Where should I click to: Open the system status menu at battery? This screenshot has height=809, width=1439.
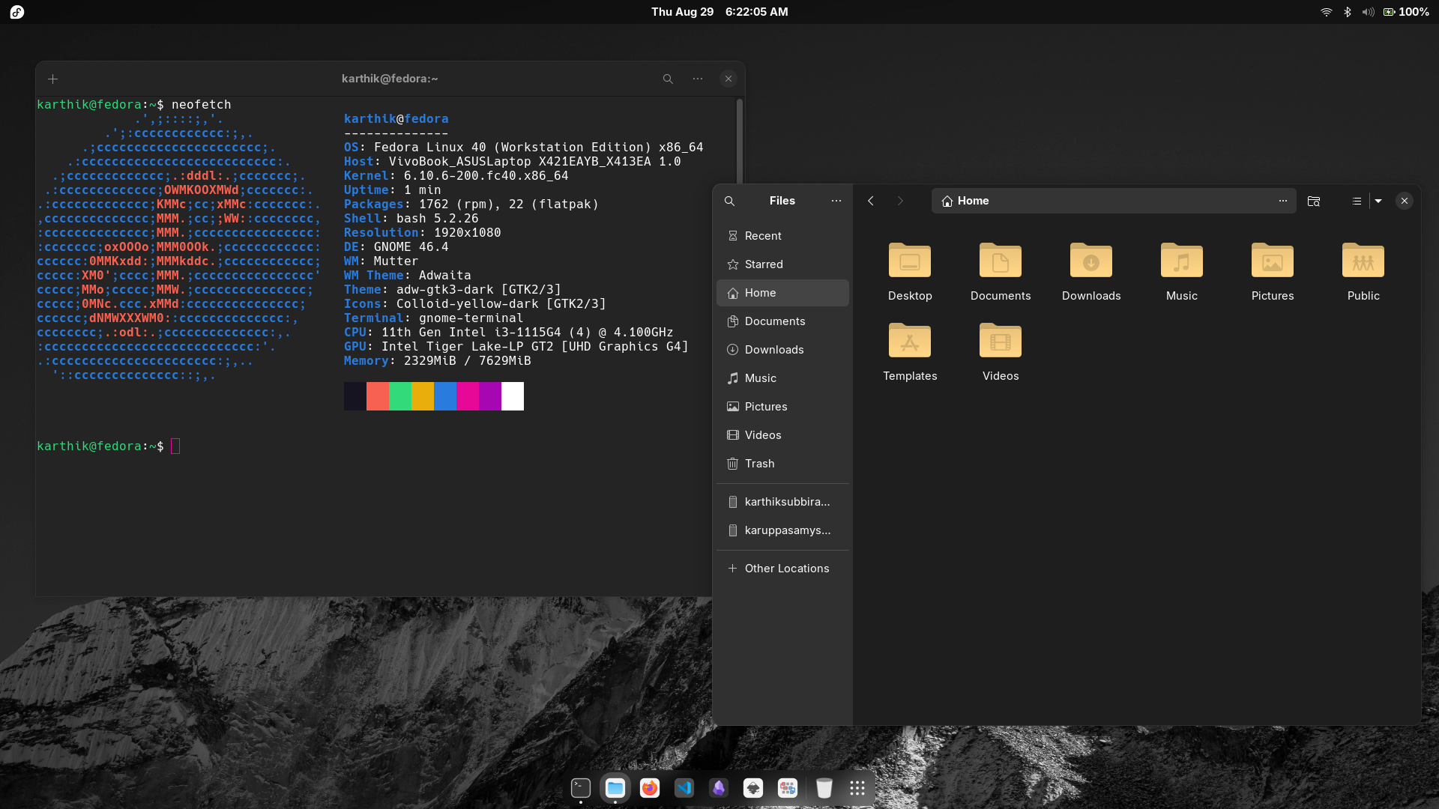pyautogui.click(x=1405, y=12)
